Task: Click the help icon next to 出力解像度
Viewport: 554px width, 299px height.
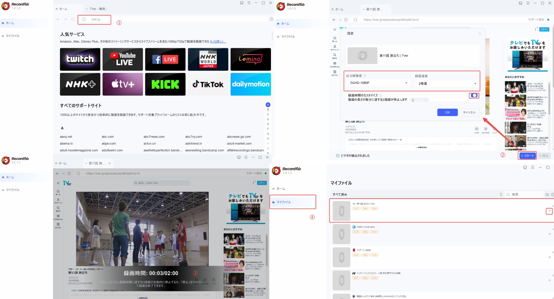Action: [x=365, y=76]
